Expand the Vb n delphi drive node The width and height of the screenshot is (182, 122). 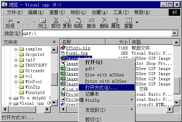10,98
